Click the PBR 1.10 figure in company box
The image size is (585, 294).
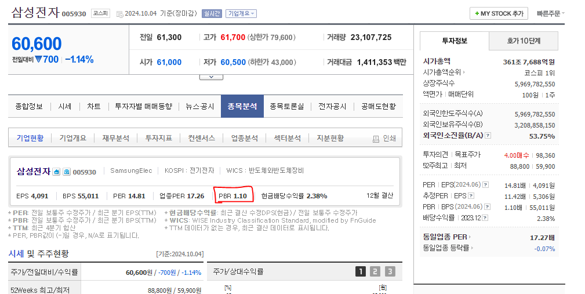click(x=233, y=196)
